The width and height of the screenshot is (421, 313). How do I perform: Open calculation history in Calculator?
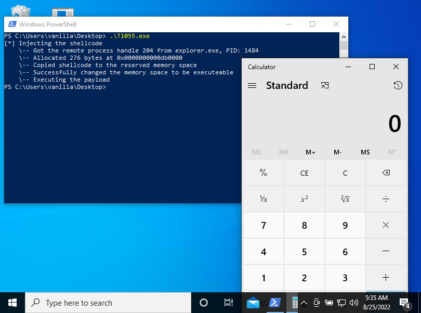(x=398, y=85)
